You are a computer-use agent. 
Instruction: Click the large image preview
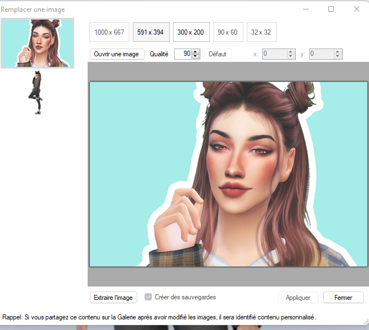click(228, 174)
